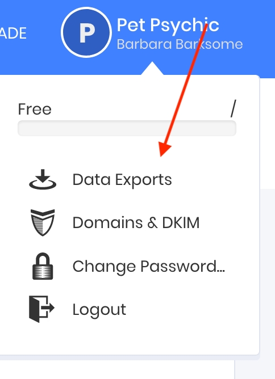Click the grey page background beside the menu
The height and width of the screenshot is (379, 275).
pos(267,266)
